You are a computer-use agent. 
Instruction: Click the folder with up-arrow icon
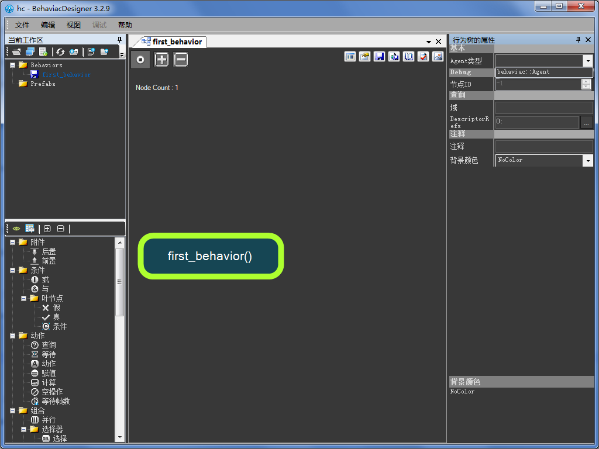(74, 52)
